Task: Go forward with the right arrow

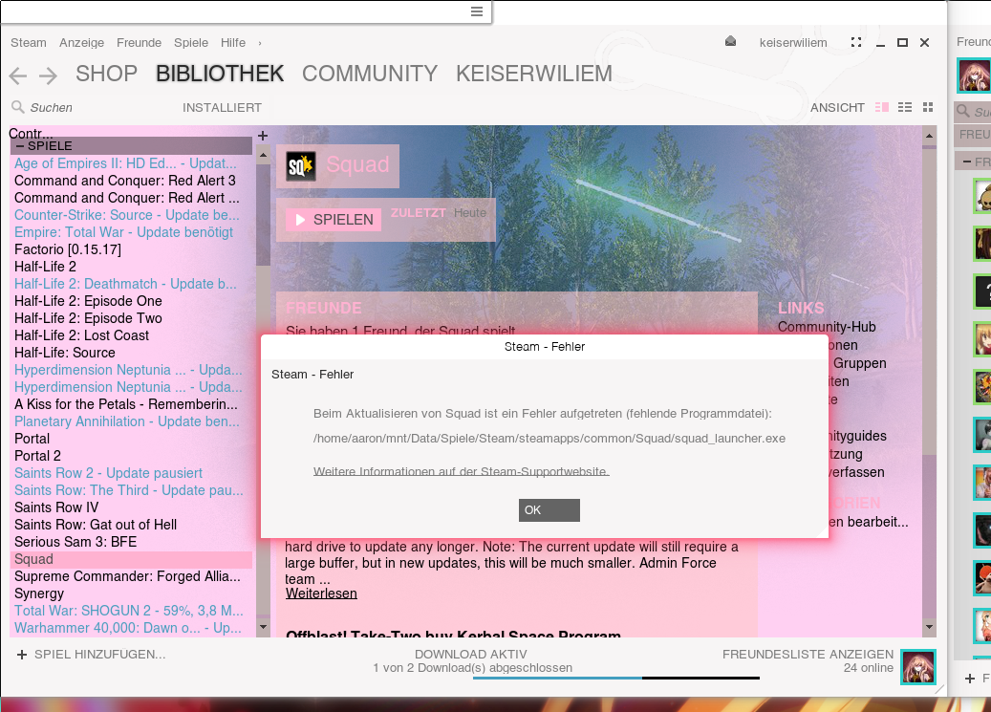Action: tap(48, 76)
